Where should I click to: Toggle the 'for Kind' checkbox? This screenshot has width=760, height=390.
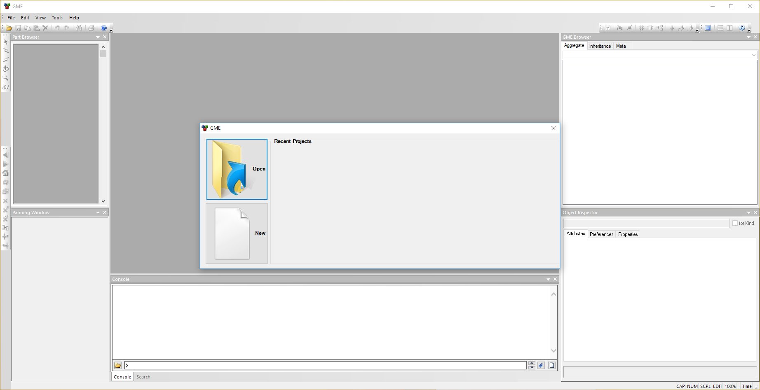(x=735, y=223)
